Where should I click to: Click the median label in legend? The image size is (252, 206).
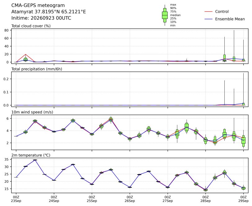coord(175,15)
